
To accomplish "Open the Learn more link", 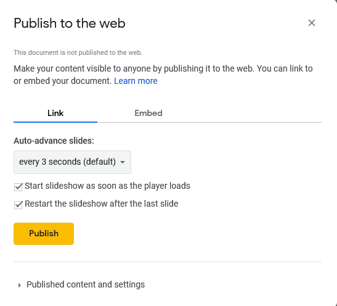I will [x=136, y=81].
